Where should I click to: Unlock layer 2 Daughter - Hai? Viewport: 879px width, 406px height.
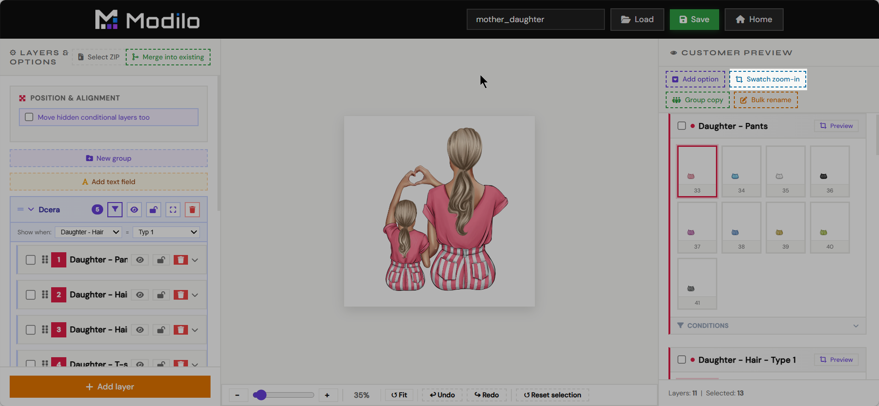[161, 295]
